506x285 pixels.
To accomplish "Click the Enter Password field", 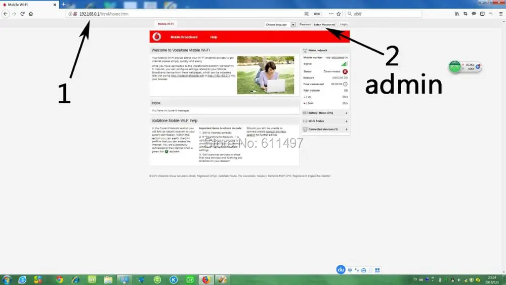I will (x=324, y=24).
